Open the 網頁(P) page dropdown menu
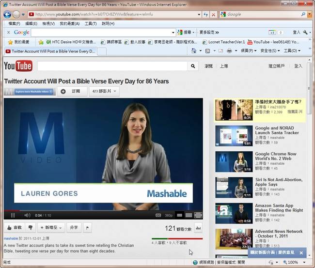The image size is (315, 268). (x=249, y=51)
